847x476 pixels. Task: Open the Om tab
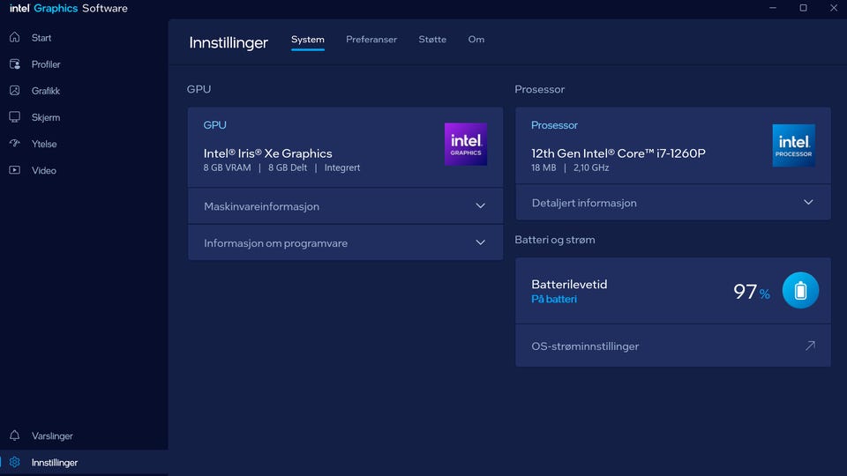476,40
